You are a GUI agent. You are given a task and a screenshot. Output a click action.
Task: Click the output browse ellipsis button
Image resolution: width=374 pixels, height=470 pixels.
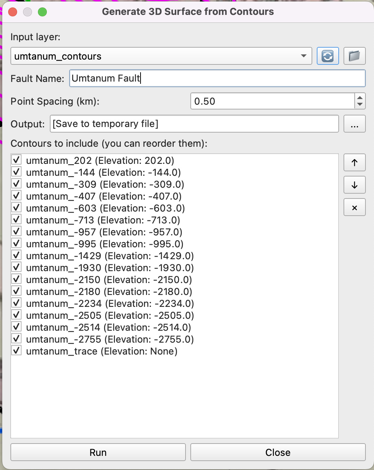354,124
